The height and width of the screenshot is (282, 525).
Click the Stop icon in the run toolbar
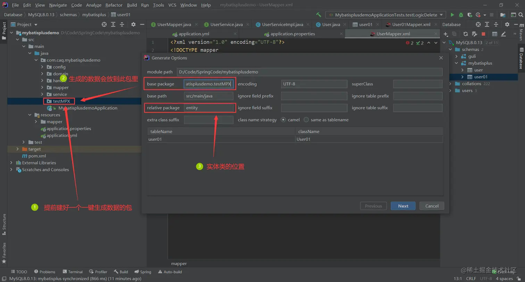[x=491, y=15]
